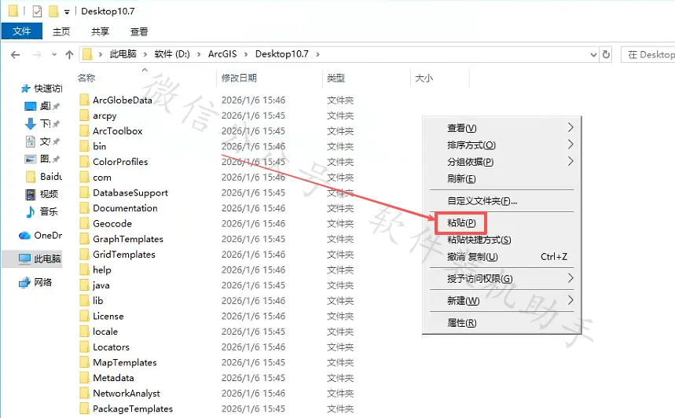Image resolution: width=675 pixels, height=418 pixels.
Task: Open the 视频 videos sidebar item
Action: pos(42,194)
